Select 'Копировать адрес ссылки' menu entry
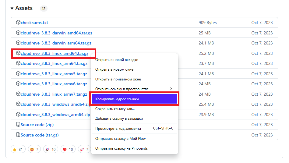This screenshot has height=163, width=289. point(135,99)
